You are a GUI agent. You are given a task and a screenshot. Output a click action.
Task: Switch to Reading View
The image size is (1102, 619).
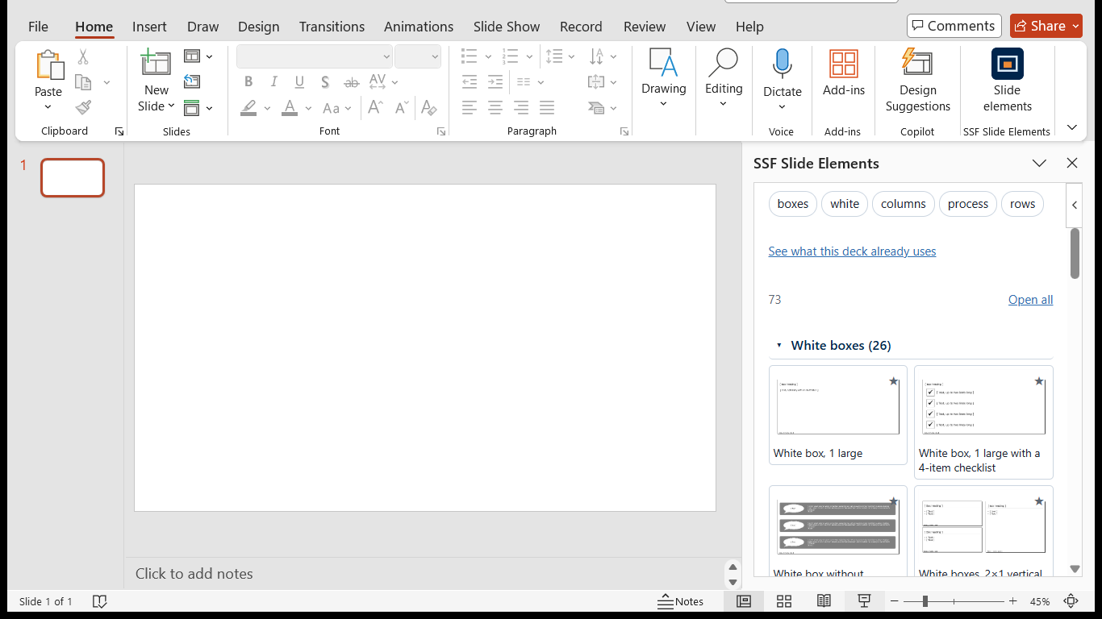824,601
